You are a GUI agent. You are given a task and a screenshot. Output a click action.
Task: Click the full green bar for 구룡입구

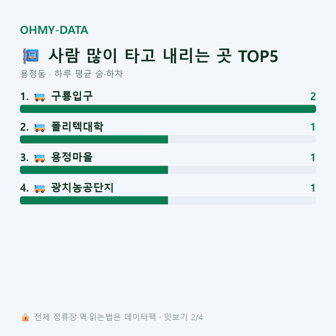tap(168, 109)
